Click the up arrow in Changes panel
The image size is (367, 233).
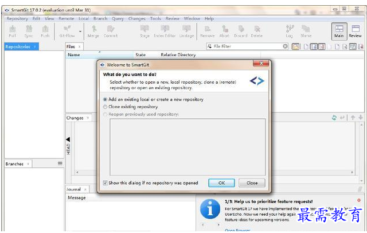coord(353,118)
